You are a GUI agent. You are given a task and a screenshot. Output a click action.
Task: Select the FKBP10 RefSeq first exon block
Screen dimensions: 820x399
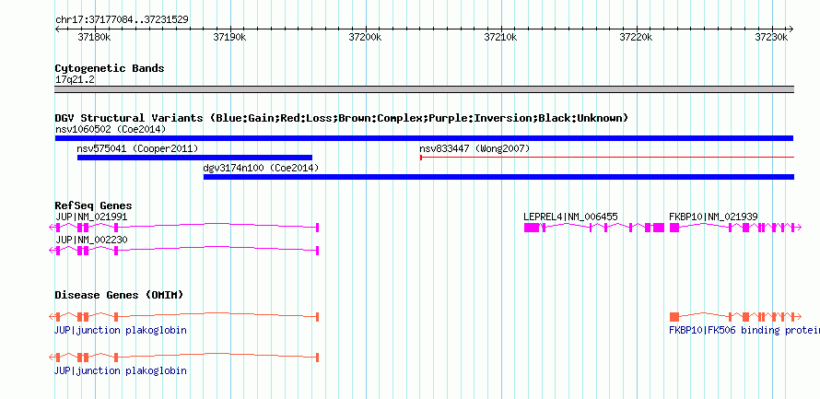[x=674, y=228]
